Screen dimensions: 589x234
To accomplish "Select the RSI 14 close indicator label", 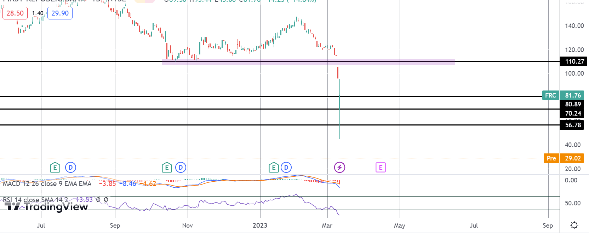I will click(x=35, y=200).
